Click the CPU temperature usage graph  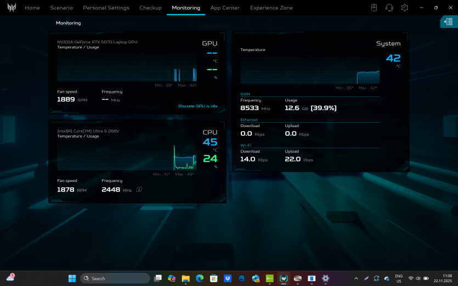(127, 157)
